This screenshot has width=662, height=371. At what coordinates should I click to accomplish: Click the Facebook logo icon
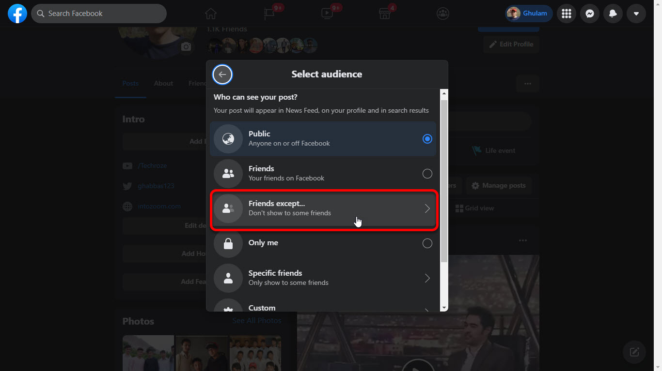[x=17, y=14]
